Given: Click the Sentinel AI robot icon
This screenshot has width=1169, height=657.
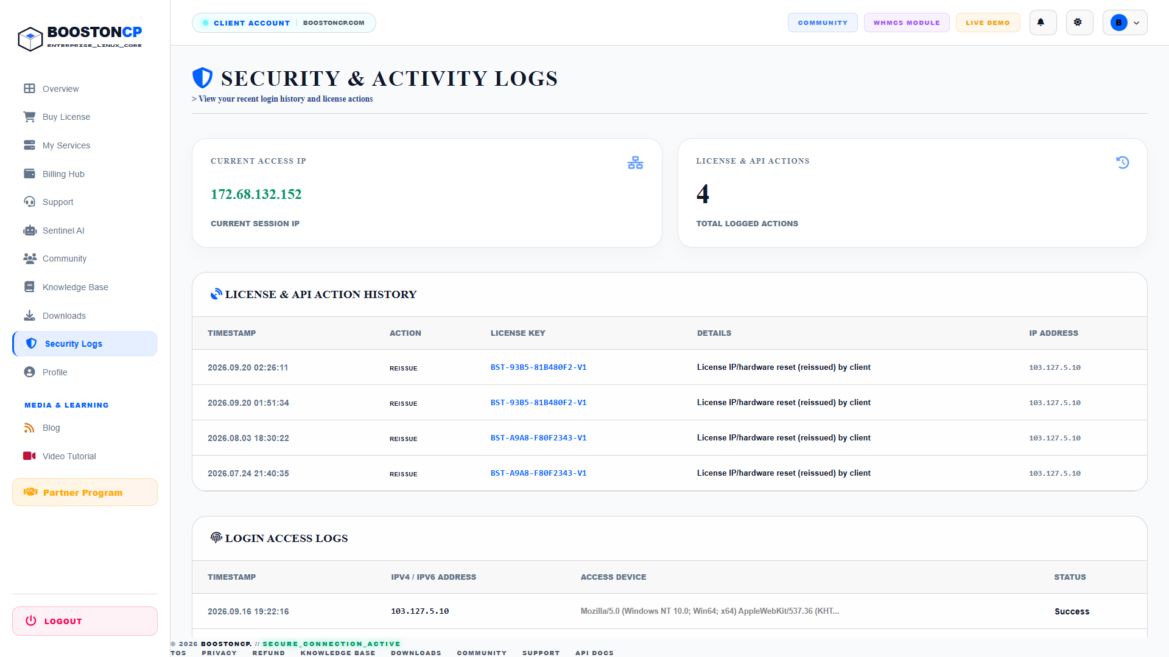Looking at the screenshot, I should coord(30,231).
